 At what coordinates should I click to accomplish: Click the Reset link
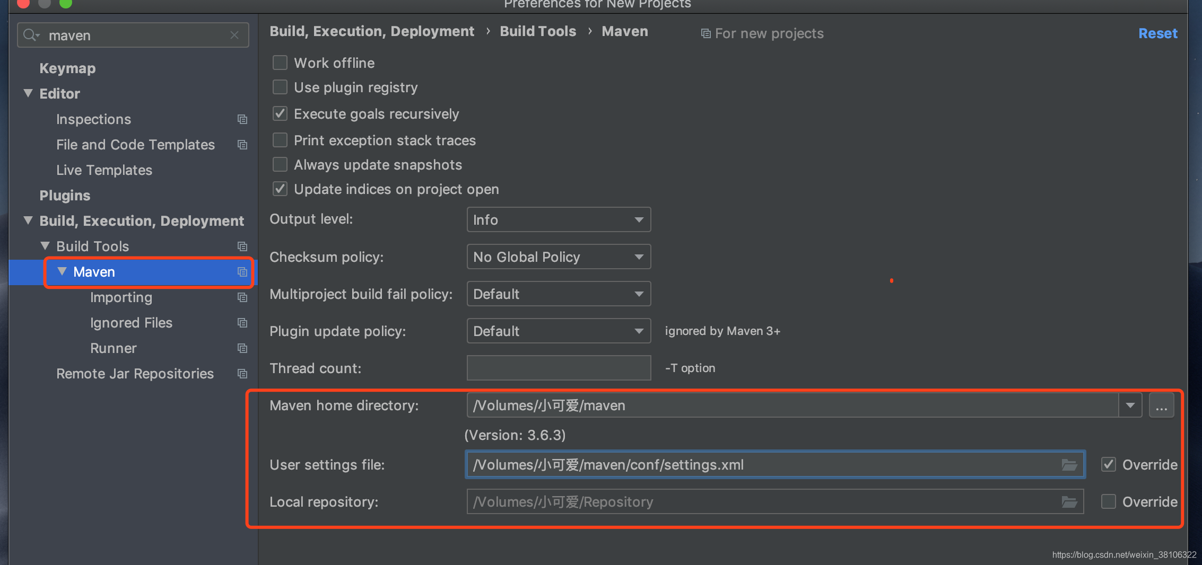[1157, 33]
